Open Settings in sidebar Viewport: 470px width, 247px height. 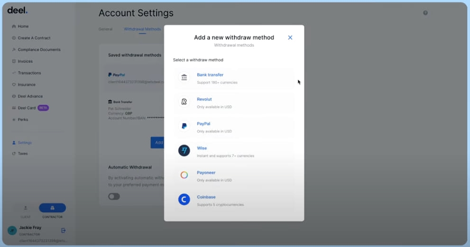coord(25,142)
